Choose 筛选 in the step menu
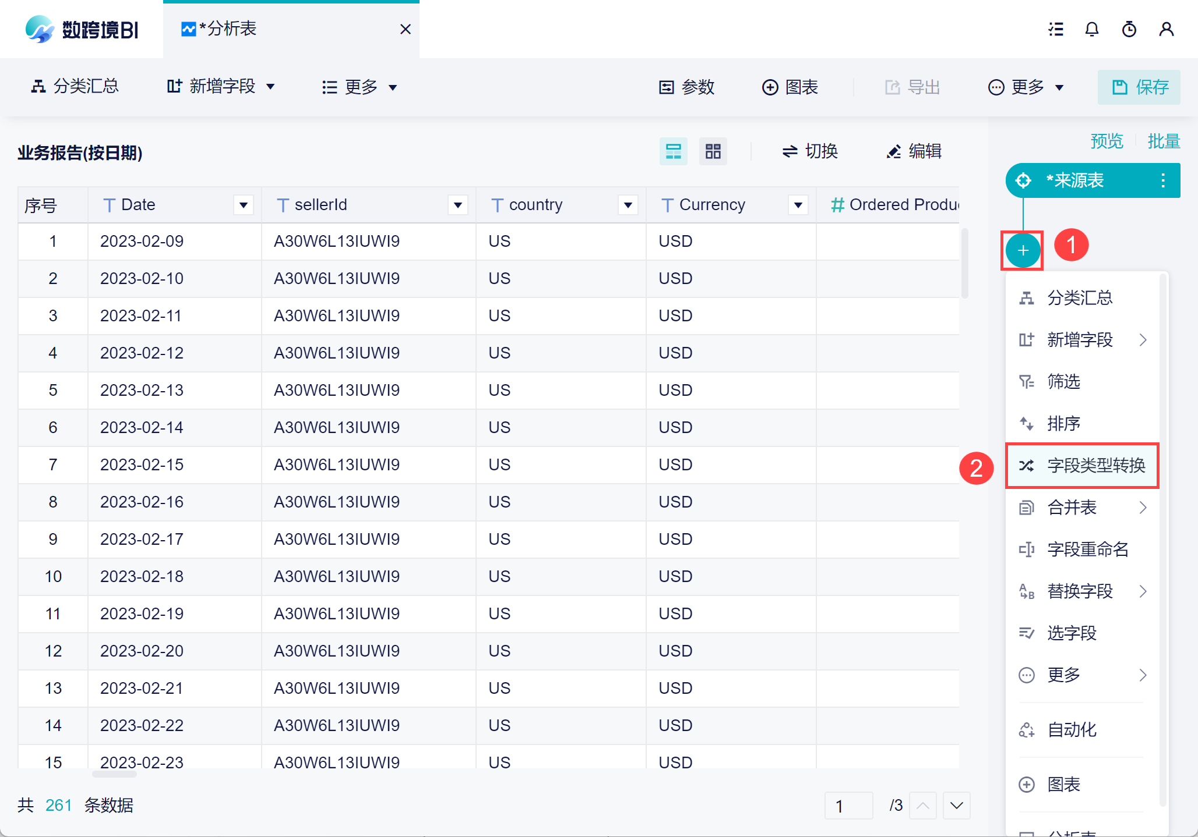This screenshot has width=1198, height=837. coord(1064,381)
